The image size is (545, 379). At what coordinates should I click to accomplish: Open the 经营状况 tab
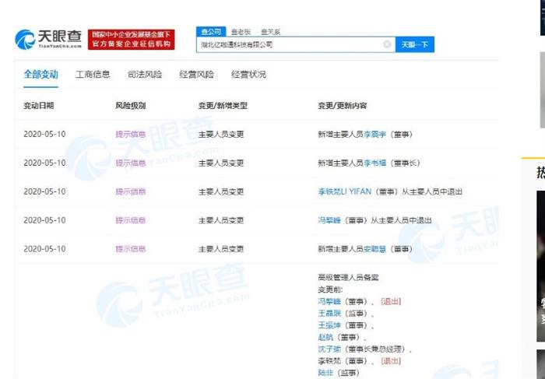248,75
